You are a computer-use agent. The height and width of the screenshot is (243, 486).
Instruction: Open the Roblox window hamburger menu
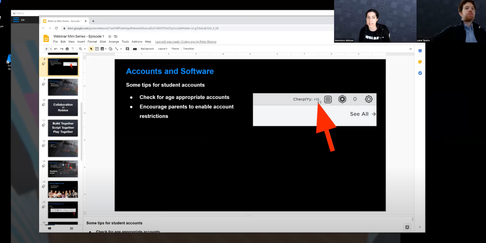coord(16,20)
